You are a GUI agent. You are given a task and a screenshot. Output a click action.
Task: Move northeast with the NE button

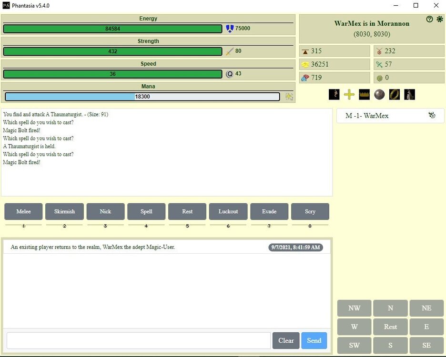426,308
